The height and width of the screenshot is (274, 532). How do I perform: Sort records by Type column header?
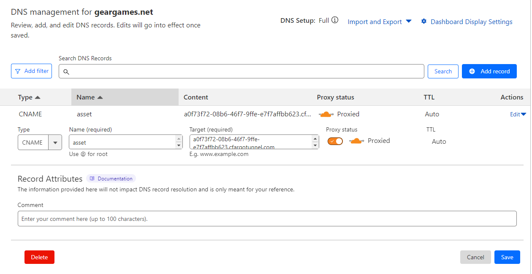29,97
